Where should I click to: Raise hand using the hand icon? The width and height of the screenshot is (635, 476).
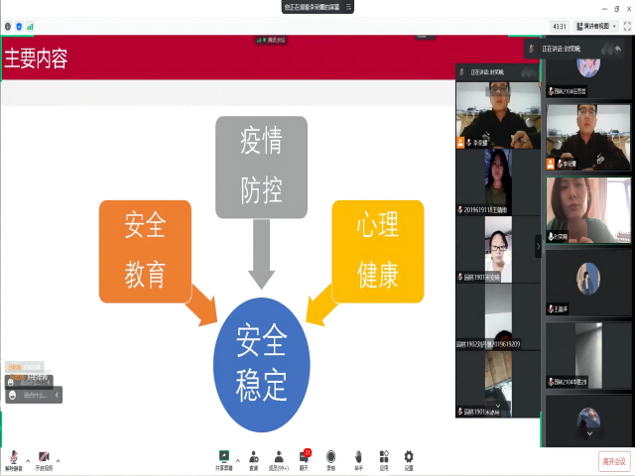357,457
